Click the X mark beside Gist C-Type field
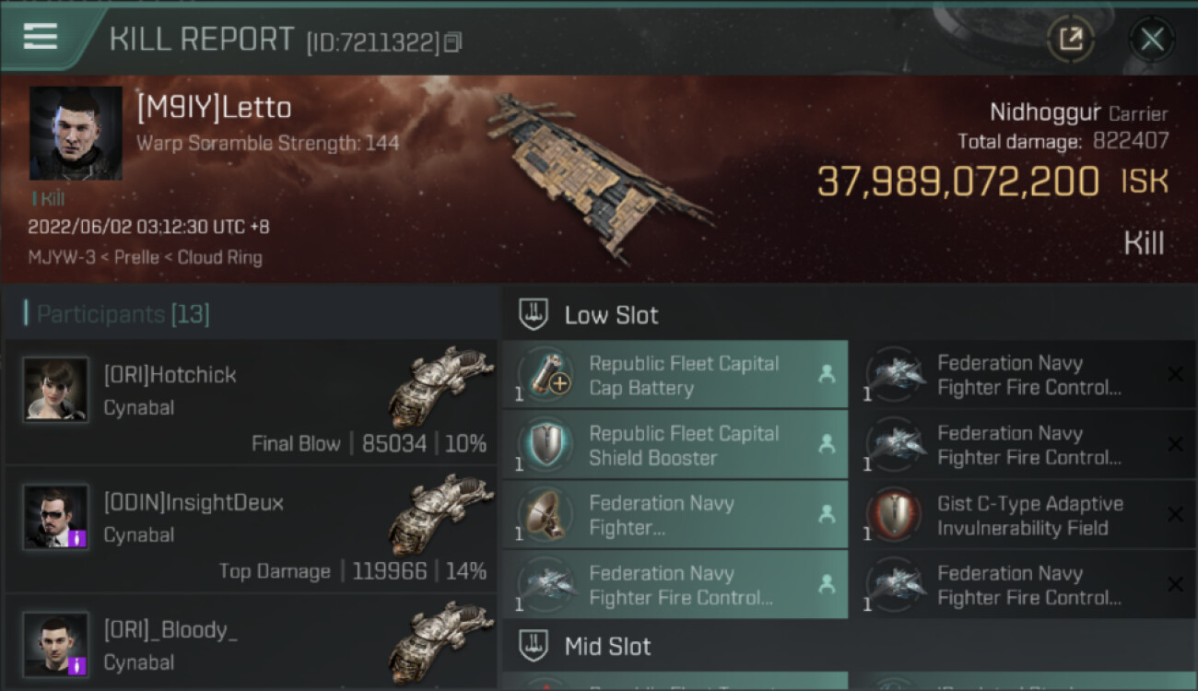Image resolution: width=1198 pixels, height=691 pixels. 1175,515
